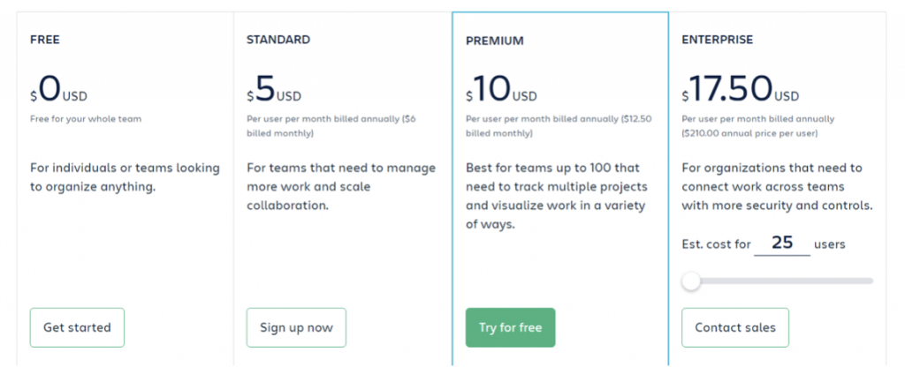This screenshot has width=905, height=382.
Task: Click the Enterprise annual price note
Action: click(757, 126)
